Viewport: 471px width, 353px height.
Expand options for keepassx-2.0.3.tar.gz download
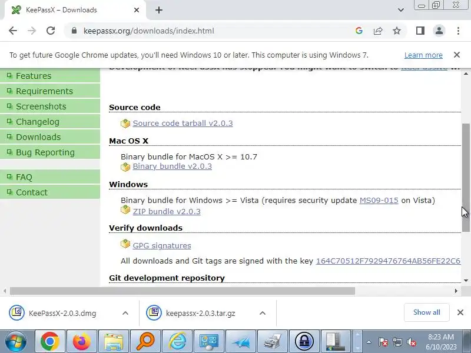pyautogui.click(x=262, y=313)
